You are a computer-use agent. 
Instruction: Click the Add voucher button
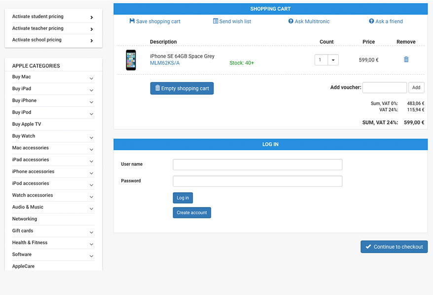(x=416, y=88)
